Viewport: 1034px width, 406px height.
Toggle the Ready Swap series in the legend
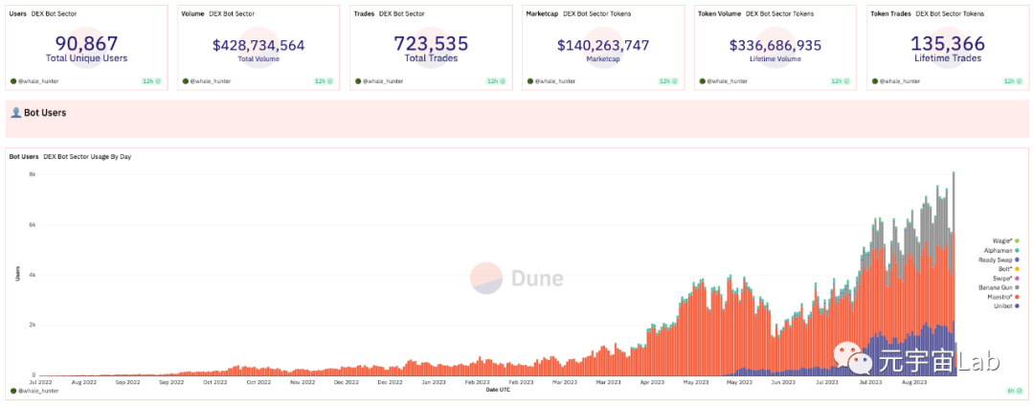tap(999, 259)
